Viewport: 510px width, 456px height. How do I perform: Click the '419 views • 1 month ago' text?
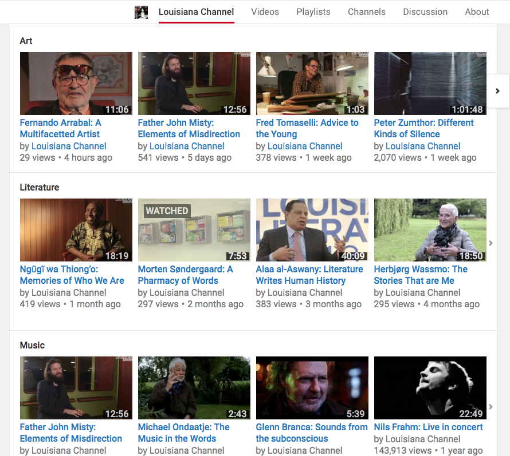point(70,304)
